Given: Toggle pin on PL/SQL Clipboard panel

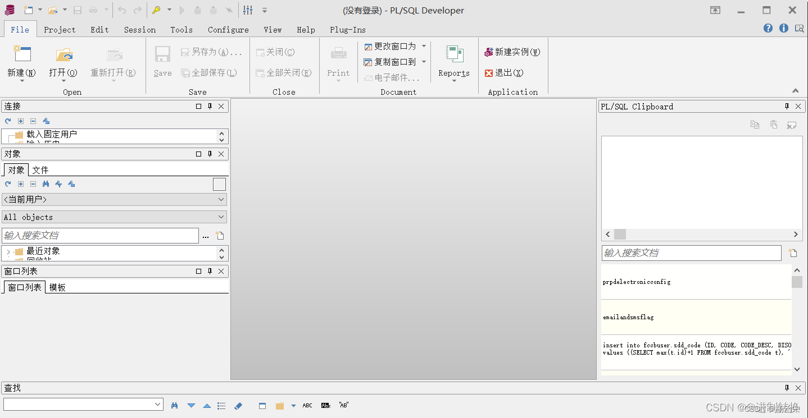Looking at the screenshot, I should [x=787, y=107].
